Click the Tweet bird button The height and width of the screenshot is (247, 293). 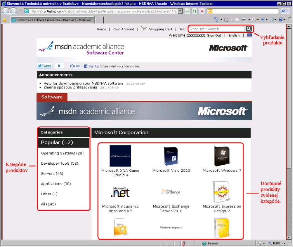tap(44, 66)
